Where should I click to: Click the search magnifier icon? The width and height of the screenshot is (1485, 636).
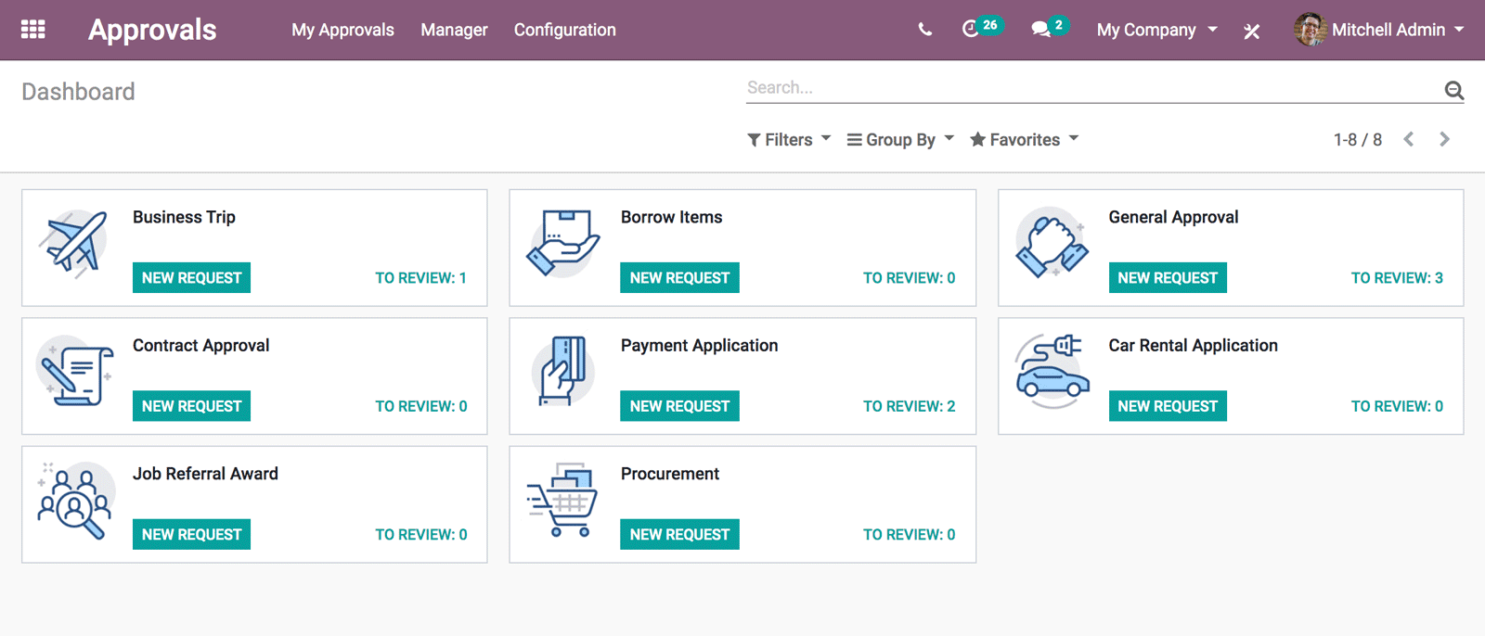click(1453, 90)
